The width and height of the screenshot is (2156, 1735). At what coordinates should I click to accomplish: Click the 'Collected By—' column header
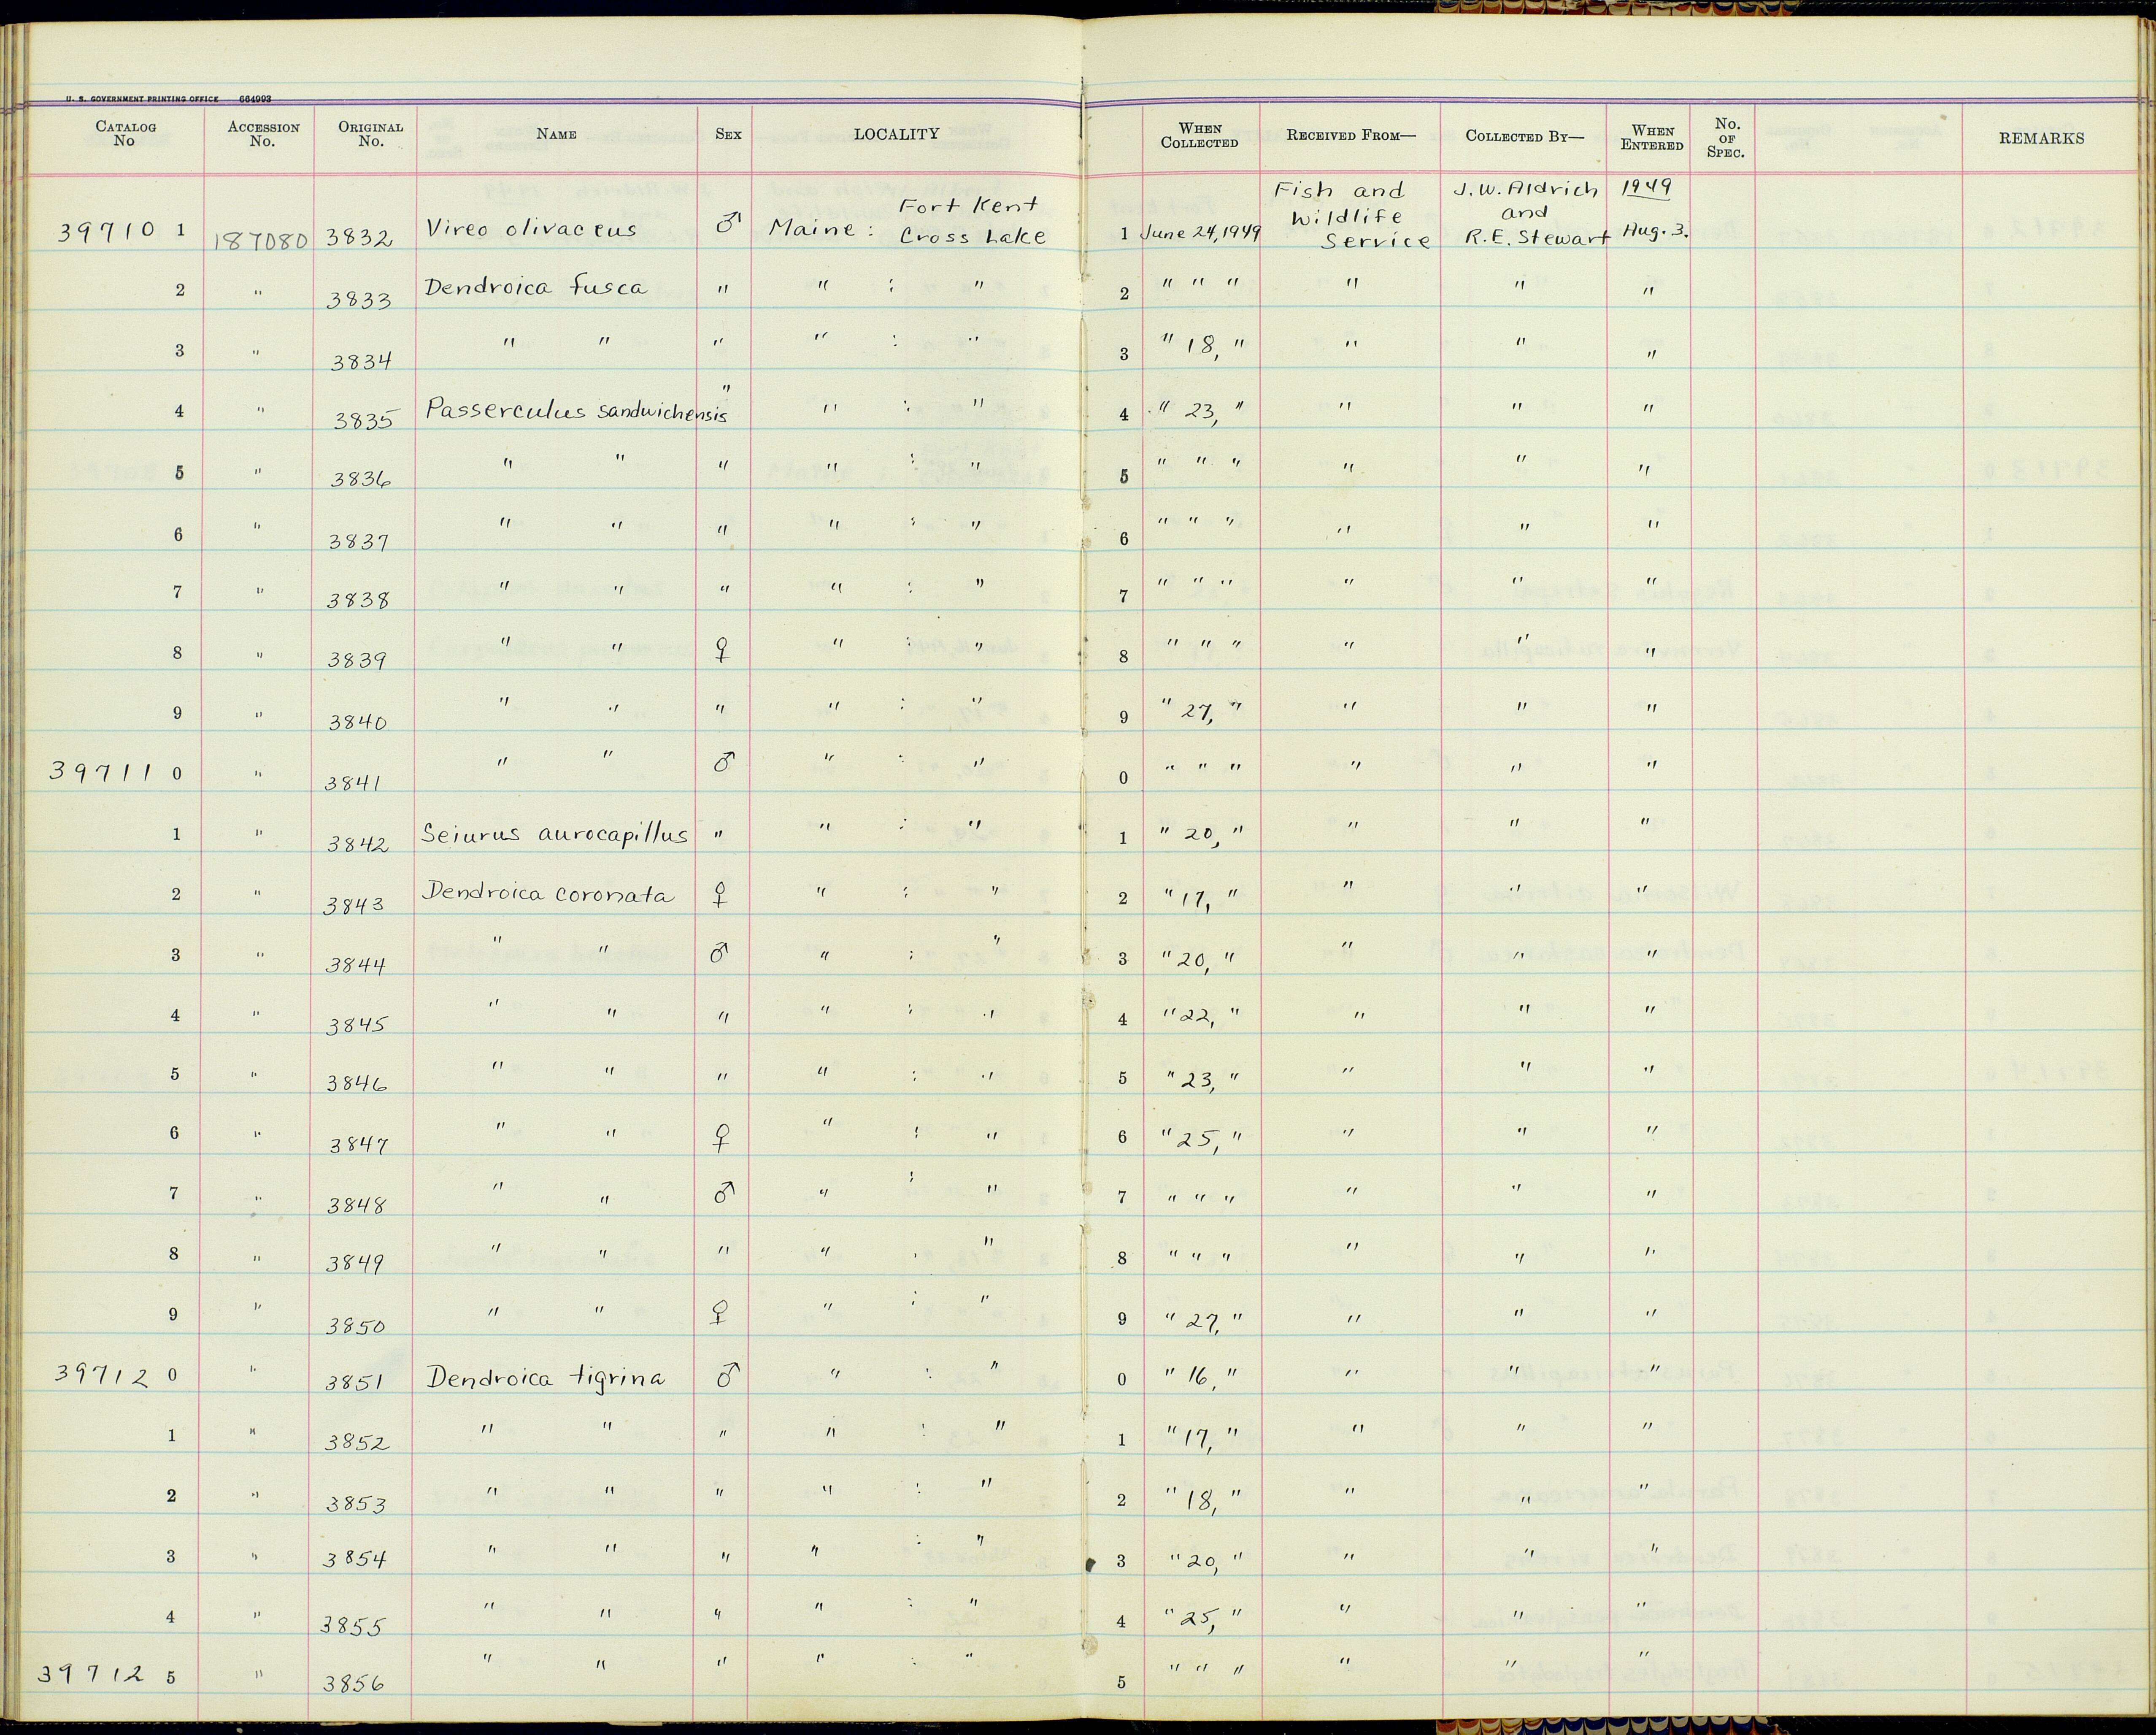tap(1525, 136)
